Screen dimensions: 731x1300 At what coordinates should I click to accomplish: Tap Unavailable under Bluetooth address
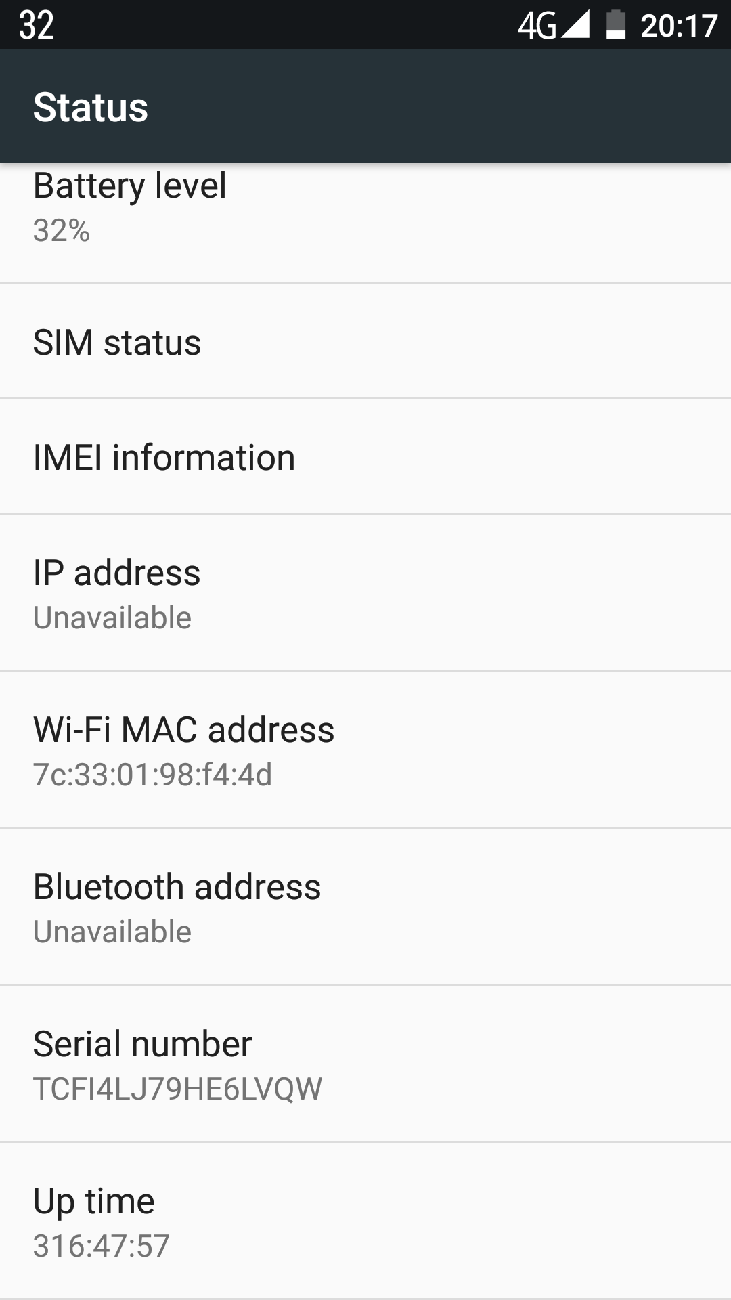(112, 932)
